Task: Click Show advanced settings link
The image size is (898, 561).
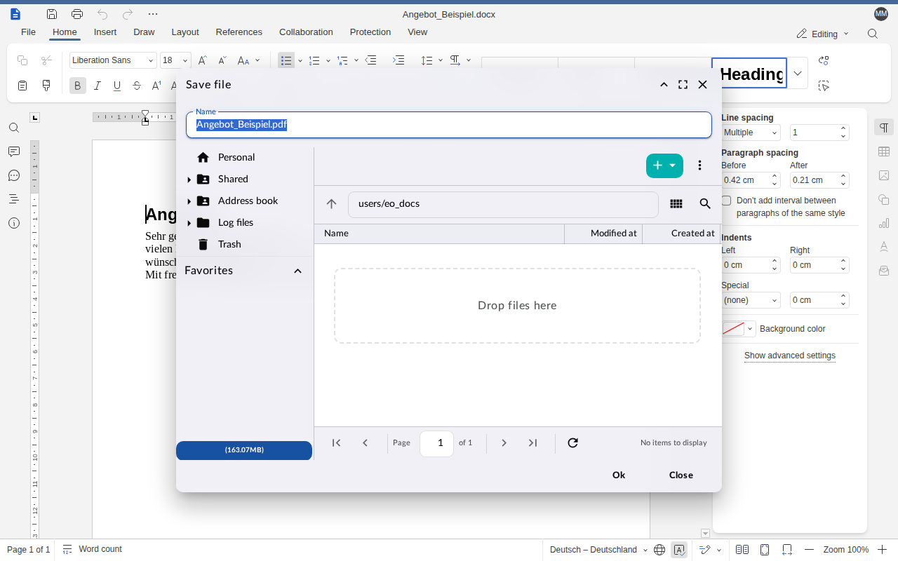Action: [x=790, y=356]
